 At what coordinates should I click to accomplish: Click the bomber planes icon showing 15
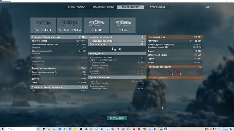[x=112, y=49]
